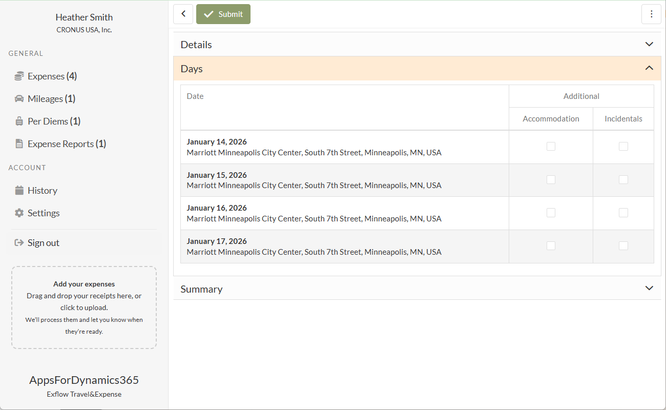
Task: Click the History calendar icon
Action: 19,191
